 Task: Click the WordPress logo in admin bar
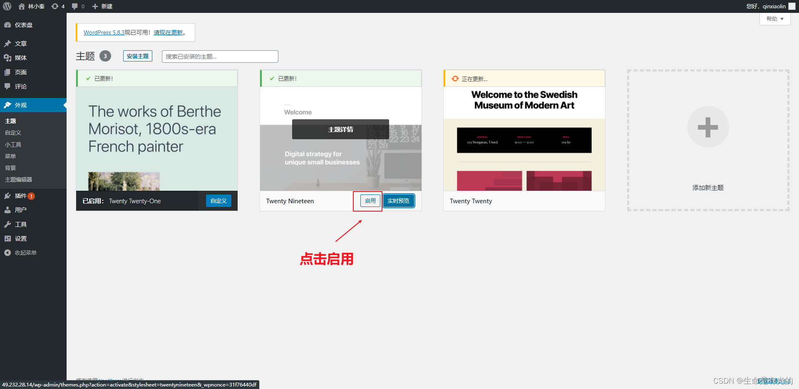point(7,6)
